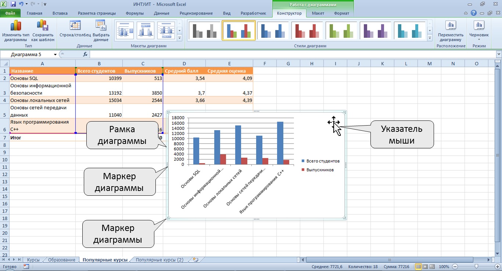Click the zoom in plus icon
The image size is (502, 271).
pyautogui.click(x=497, y=267)
